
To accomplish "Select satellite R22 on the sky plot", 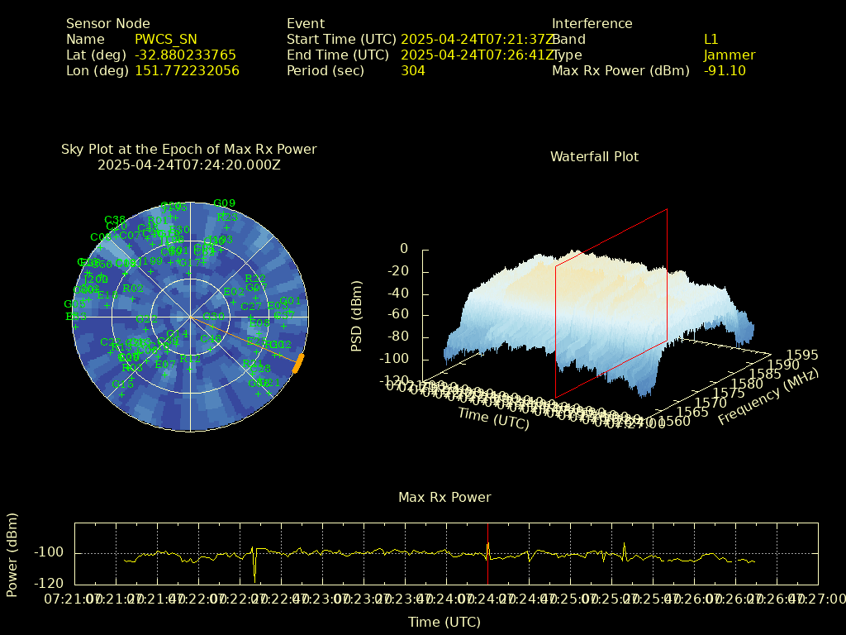I will coord(255,279).
